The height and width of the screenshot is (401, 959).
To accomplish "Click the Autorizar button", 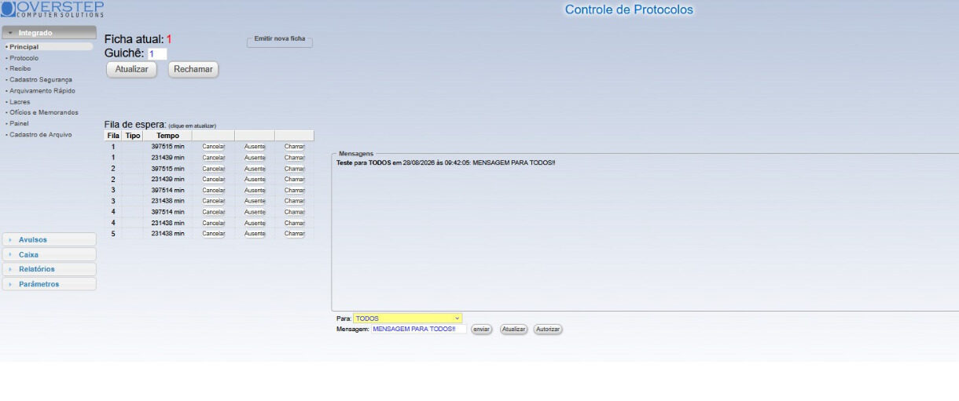I will tap(548, 330).
